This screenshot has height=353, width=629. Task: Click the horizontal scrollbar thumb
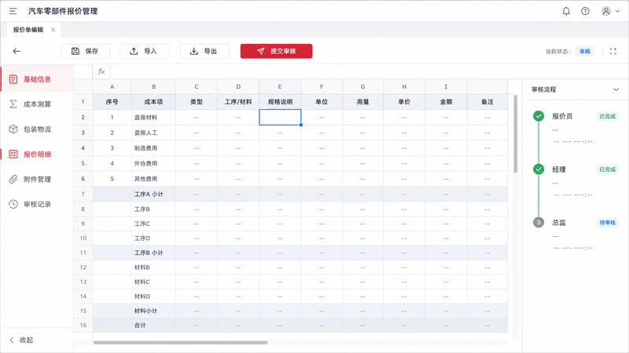tap(181, 343)
